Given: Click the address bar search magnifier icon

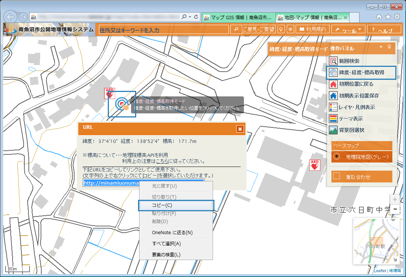Looking at the screenshot, I should point(184,17).
